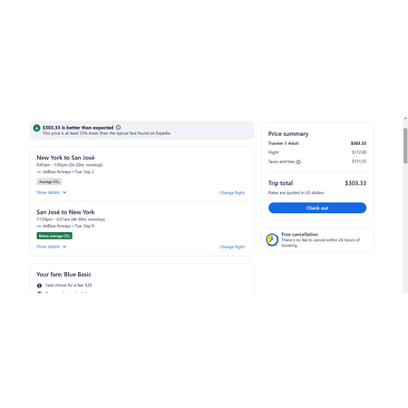
Task: Click JetBlue logo on New York flight
Action: pyautogui.click(x=39, y=172)
